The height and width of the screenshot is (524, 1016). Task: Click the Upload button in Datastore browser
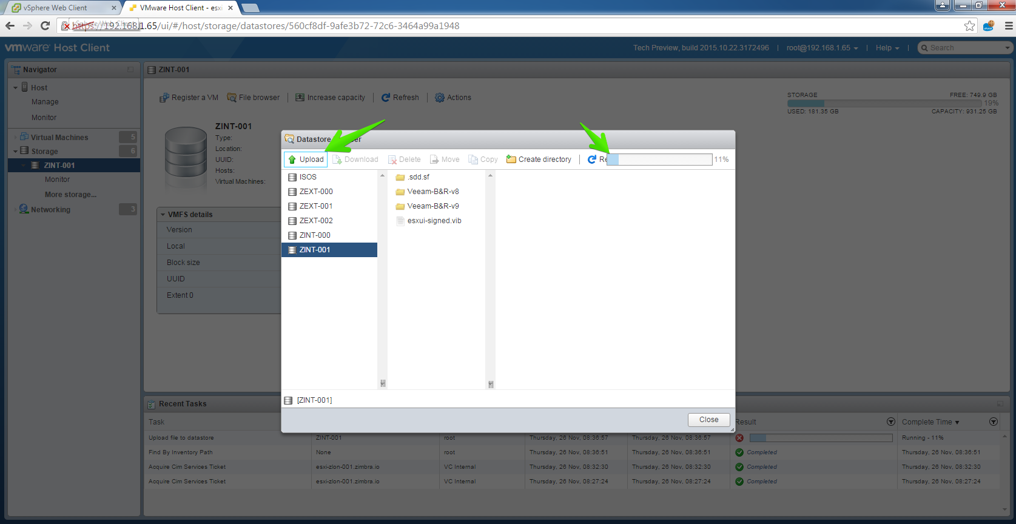pos(306,160)
